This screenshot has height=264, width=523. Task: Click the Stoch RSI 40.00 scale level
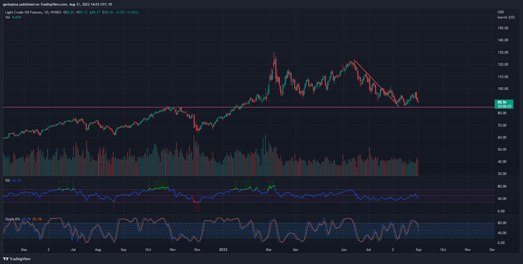pyautogui.click(x=502, y=233)
